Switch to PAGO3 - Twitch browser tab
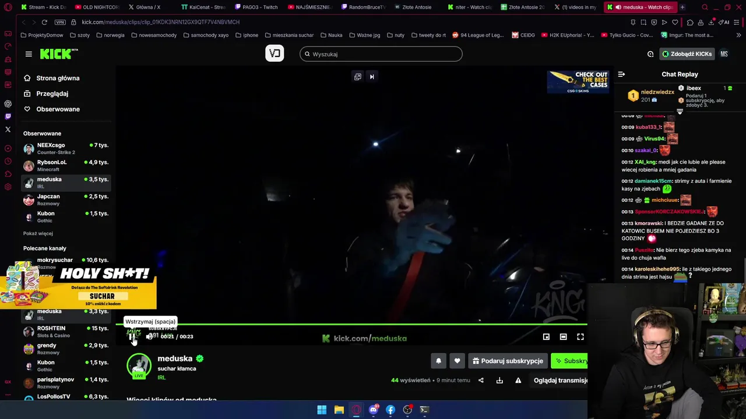 [x=255, y=7]
